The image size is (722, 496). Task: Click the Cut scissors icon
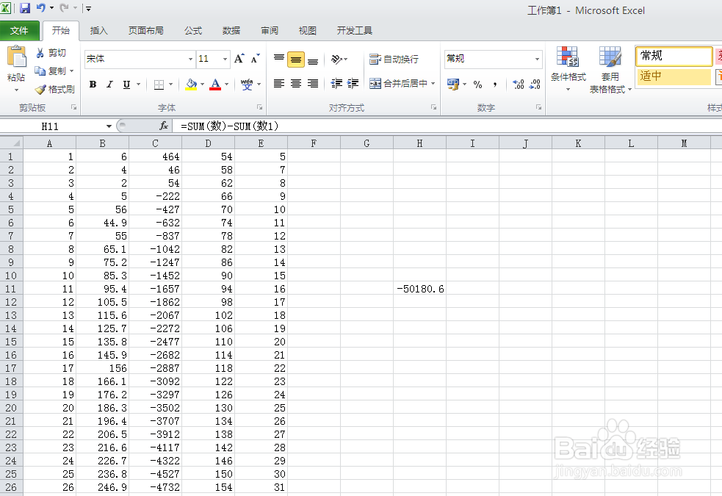[x=40, y=53]
